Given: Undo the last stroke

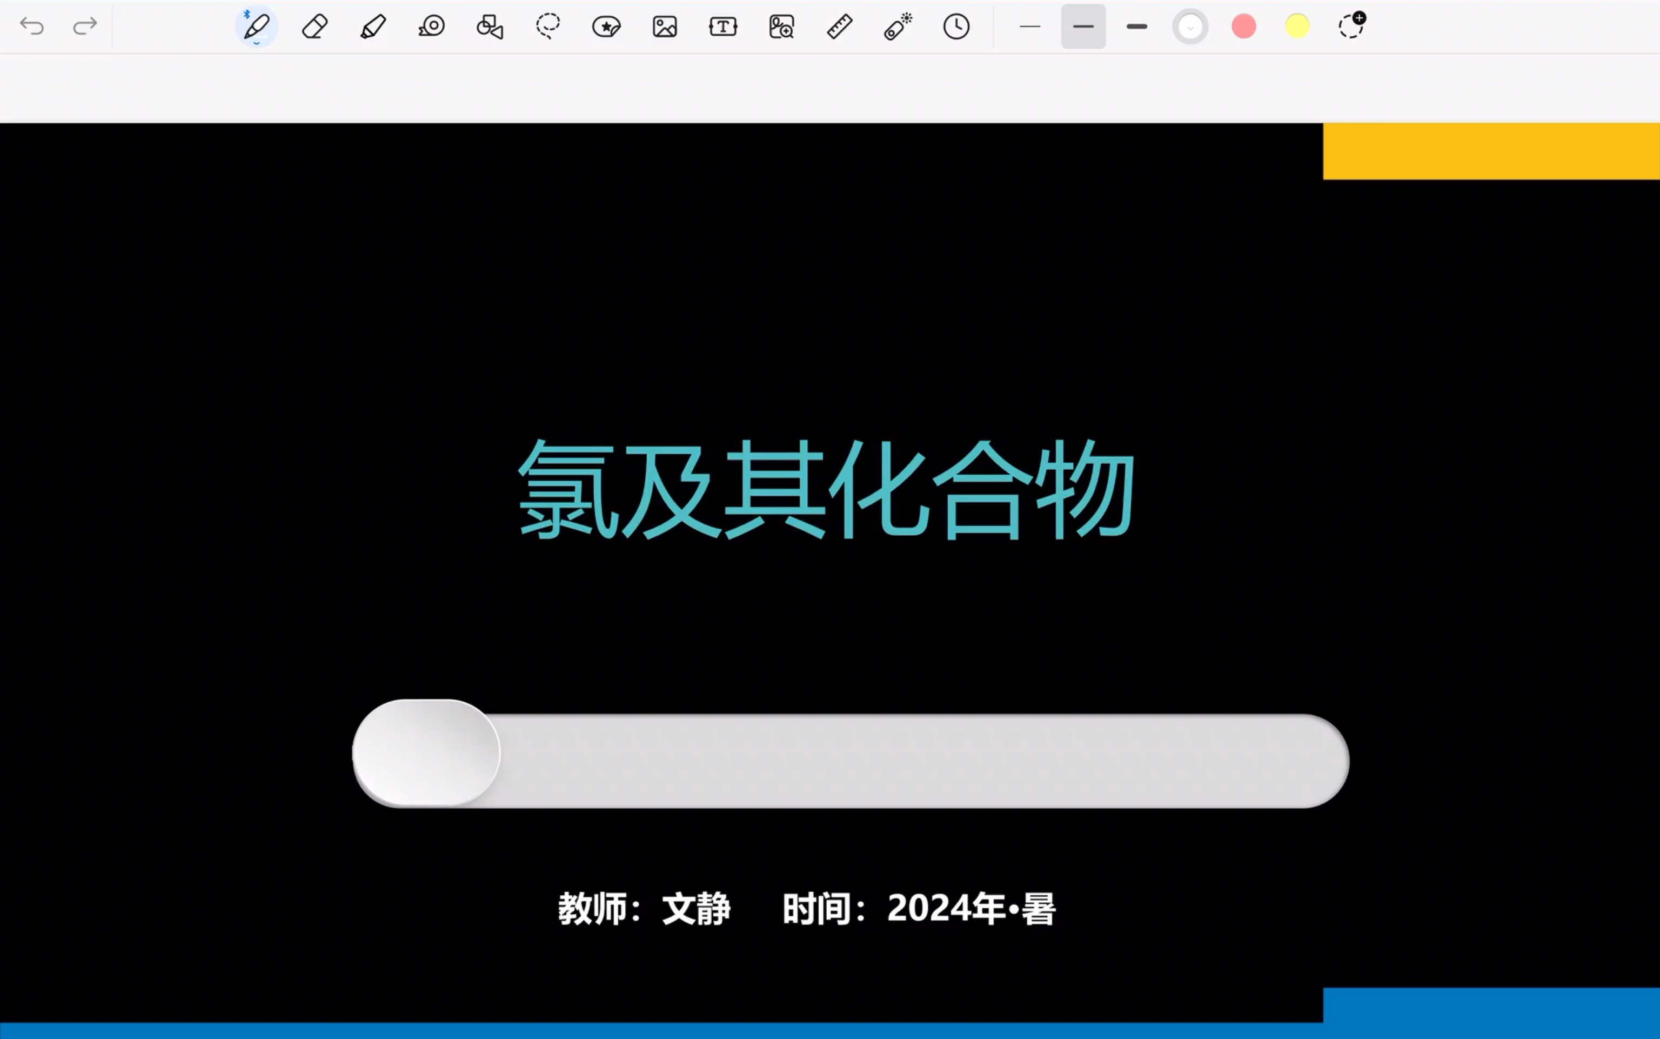Looking at the screenshot, I should click(31, 26).
